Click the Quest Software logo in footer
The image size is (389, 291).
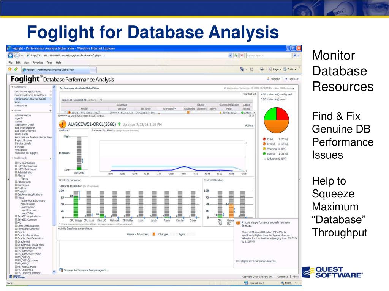pos(17,277)
